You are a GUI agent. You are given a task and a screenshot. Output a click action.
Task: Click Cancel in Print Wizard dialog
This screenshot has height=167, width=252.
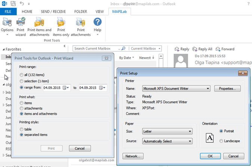coord(80,148)
